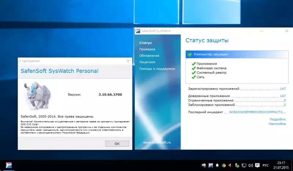Select Статус in SysWatch sidebar
Image resolution: width=293 pixels, height=171 pixels.
point(145,43)
